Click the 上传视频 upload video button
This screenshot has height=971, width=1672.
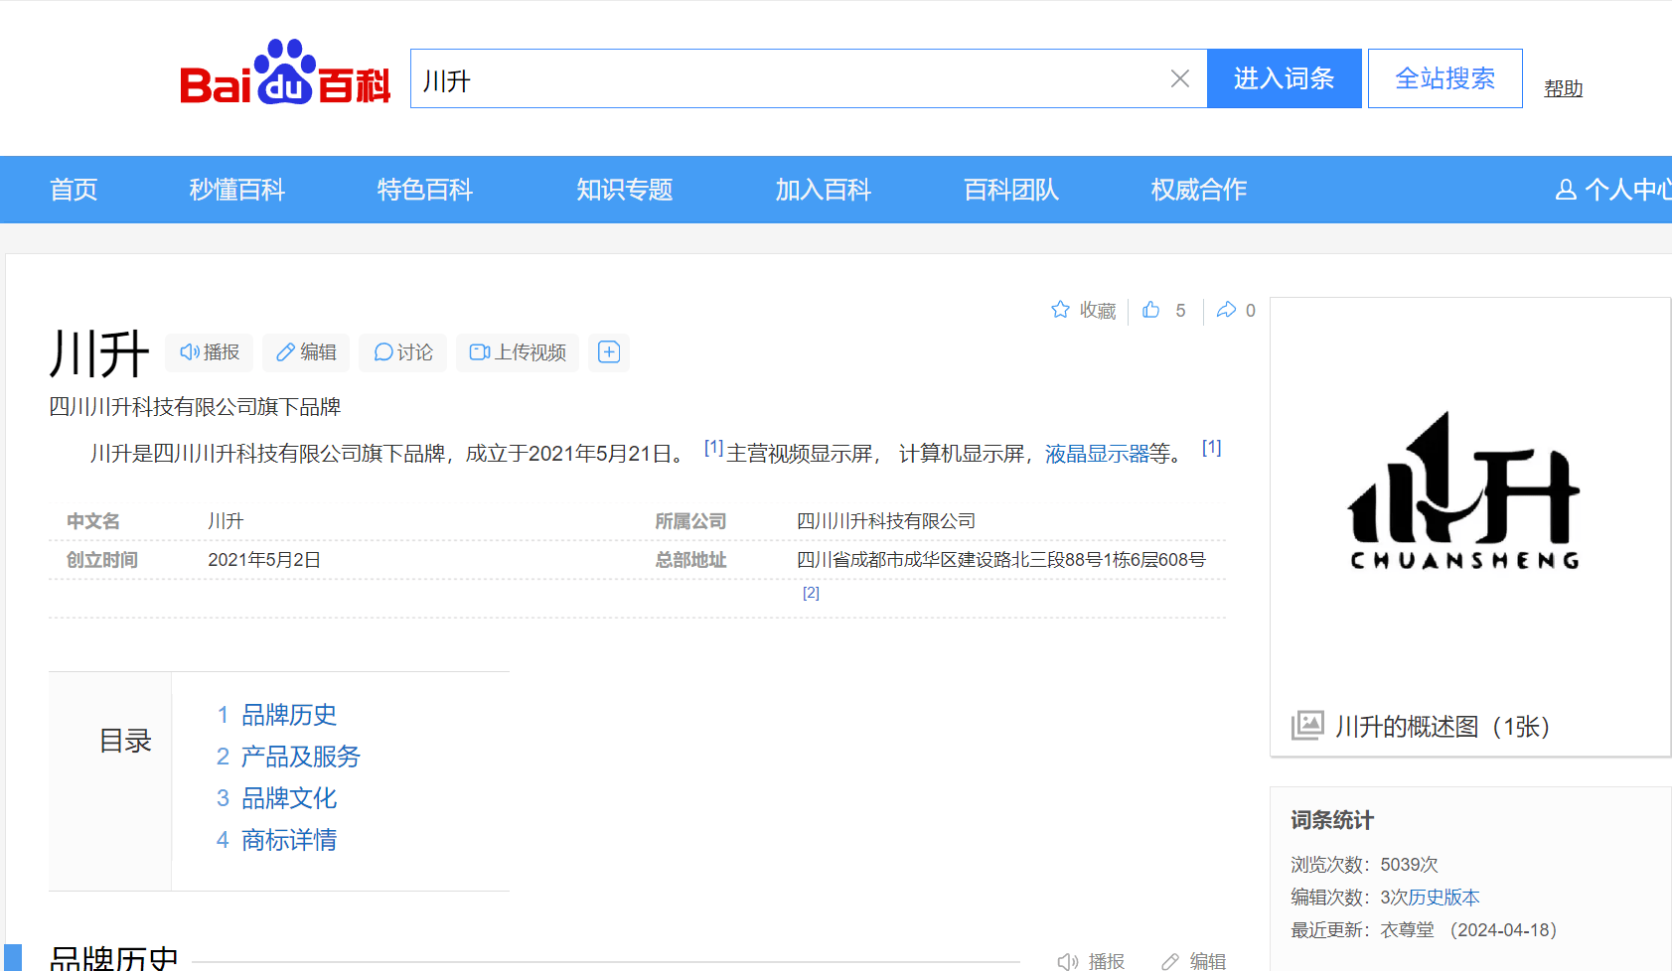518,352
